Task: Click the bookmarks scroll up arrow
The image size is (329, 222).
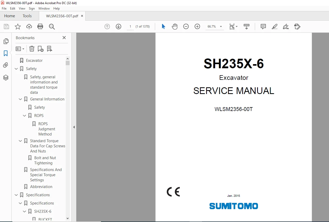Action: tap(68, 58)
